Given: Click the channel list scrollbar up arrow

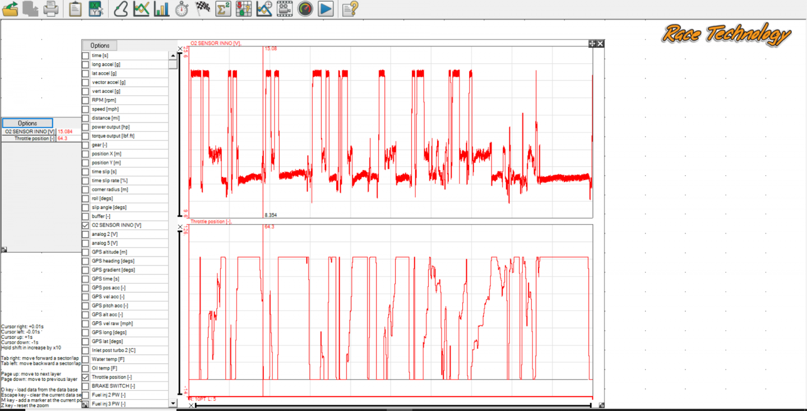Looking at the screenshot, I should point(173,55).
